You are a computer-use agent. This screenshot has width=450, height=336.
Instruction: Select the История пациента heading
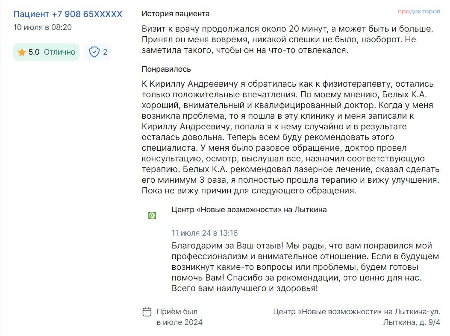pyautogui.click(x=176, y=14)
